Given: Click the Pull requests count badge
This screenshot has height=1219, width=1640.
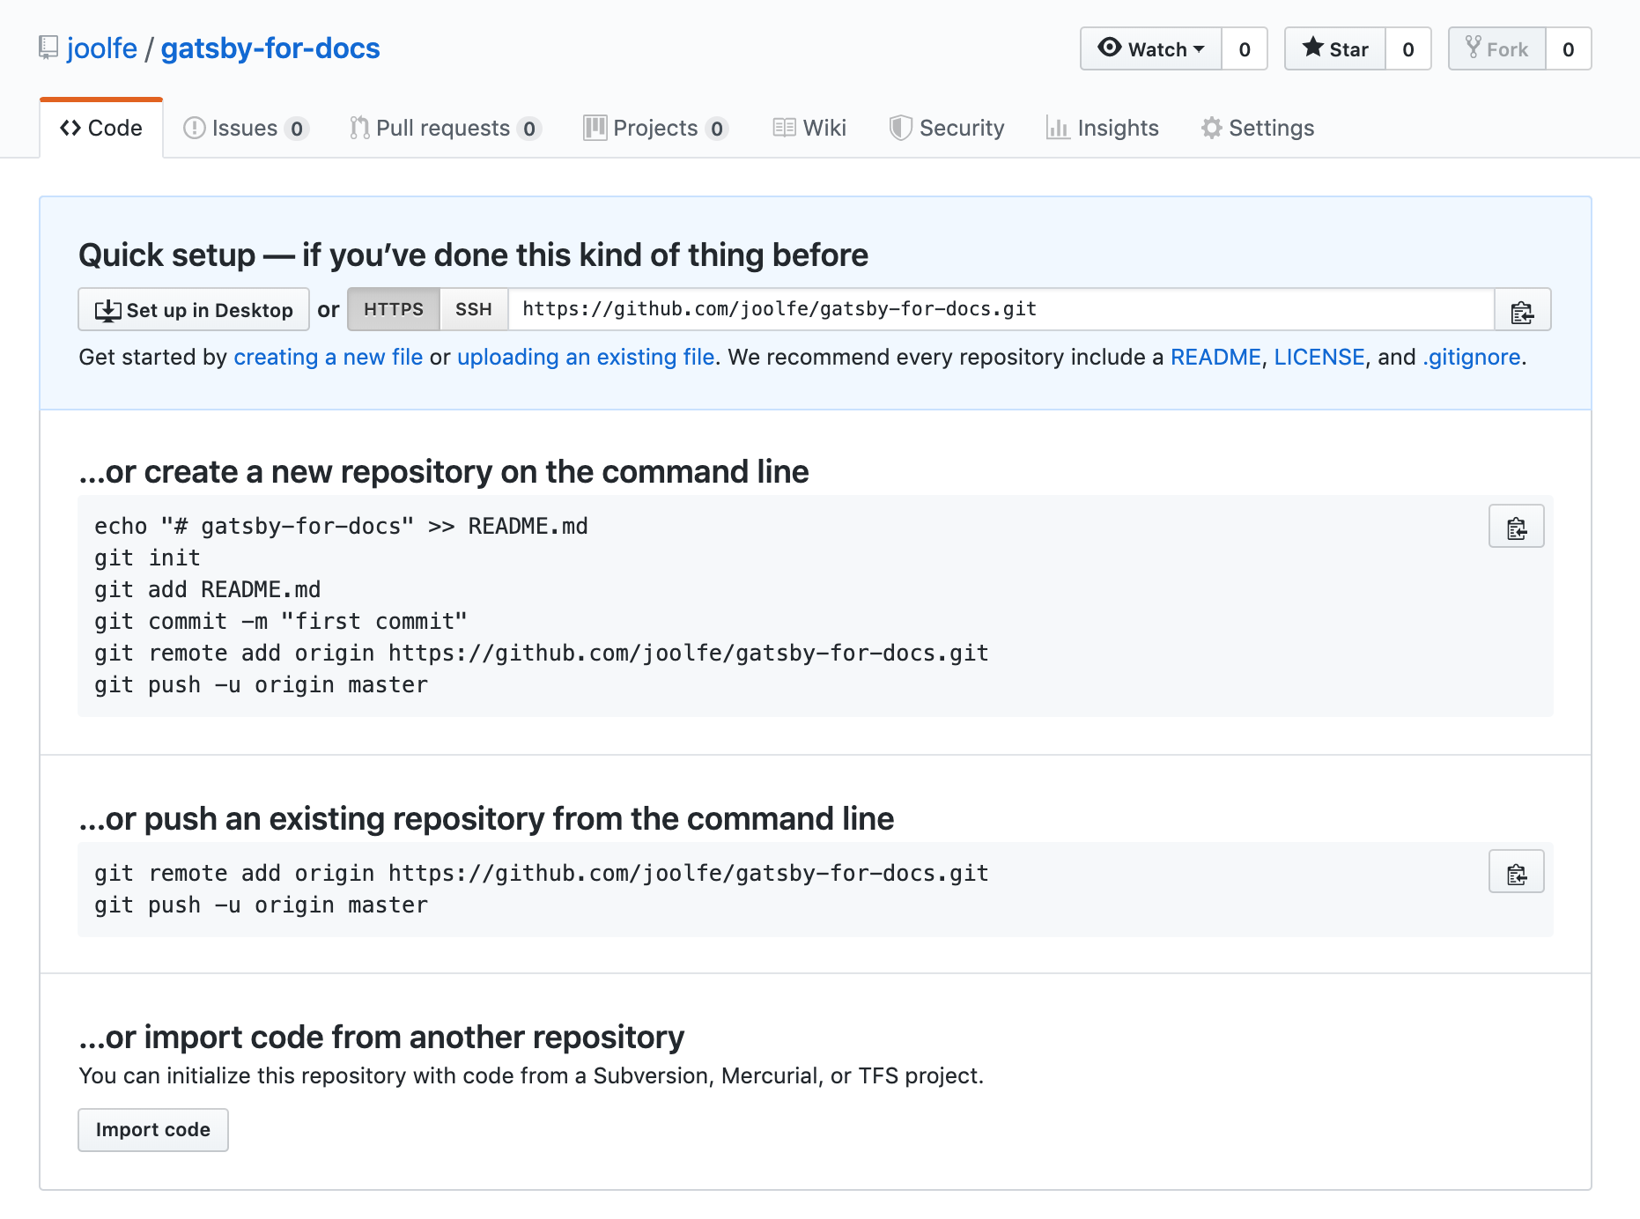Looking at the screenshot, I should pyautogui.click(x=529, y=129).
